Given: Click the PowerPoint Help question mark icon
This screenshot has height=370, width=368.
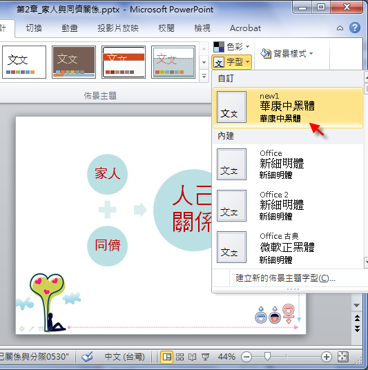Looking at the screenshot, I should (355, 28).
